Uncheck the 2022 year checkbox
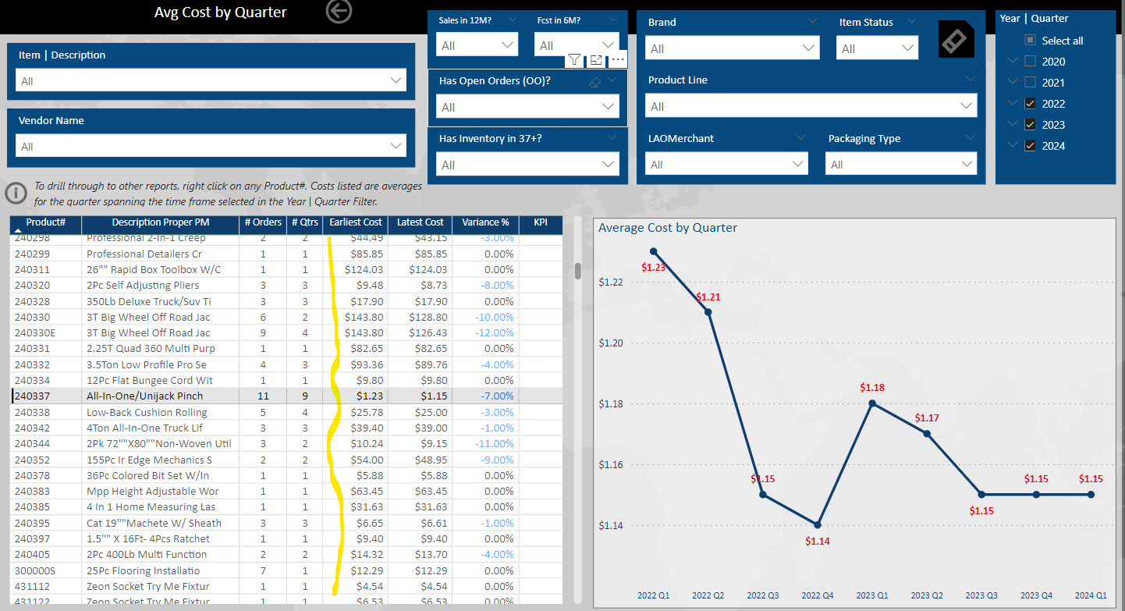 [1030, 104]
